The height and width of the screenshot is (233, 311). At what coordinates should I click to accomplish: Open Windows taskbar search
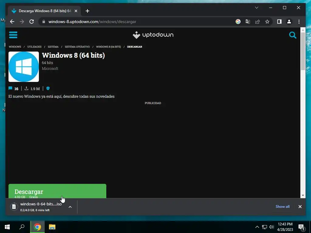point(22,227)
